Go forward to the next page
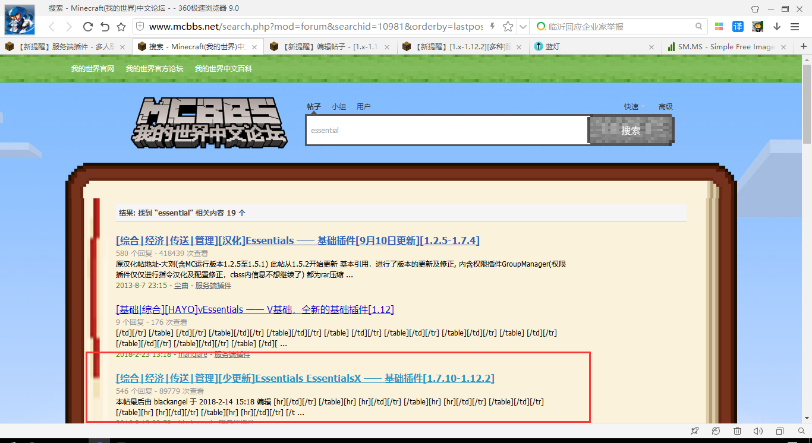 [69, 27]
